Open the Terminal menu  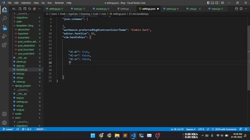click(59, 3)
